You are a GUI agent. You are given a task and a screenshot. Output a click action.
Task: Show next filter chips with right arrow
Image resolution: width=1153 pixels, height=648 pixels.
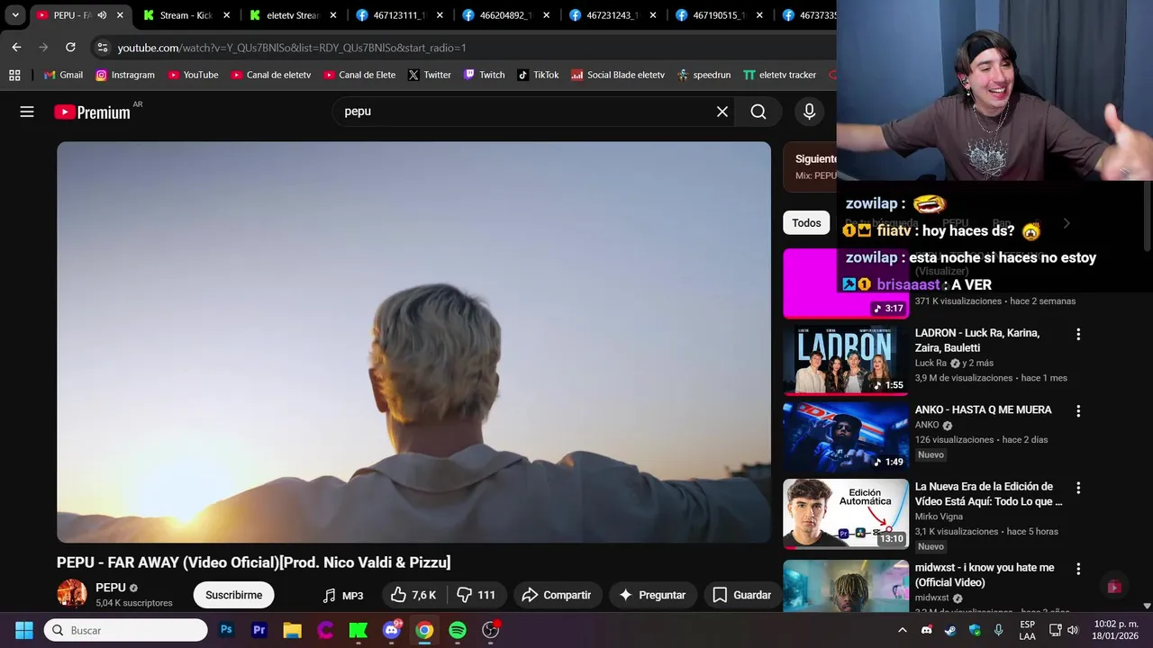tap(1067, 223)
